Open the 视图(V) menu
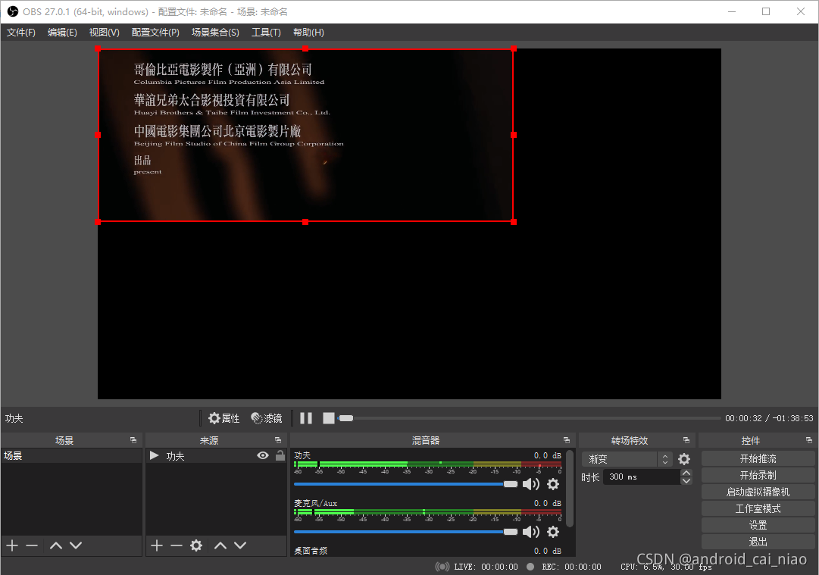The height and width of the screenshot is (575, 819). pyautogui.click(x=104, y=33)
